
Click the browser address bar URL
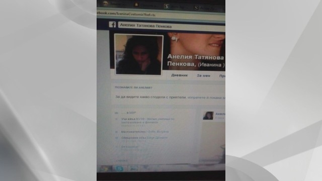coord(126,14)
